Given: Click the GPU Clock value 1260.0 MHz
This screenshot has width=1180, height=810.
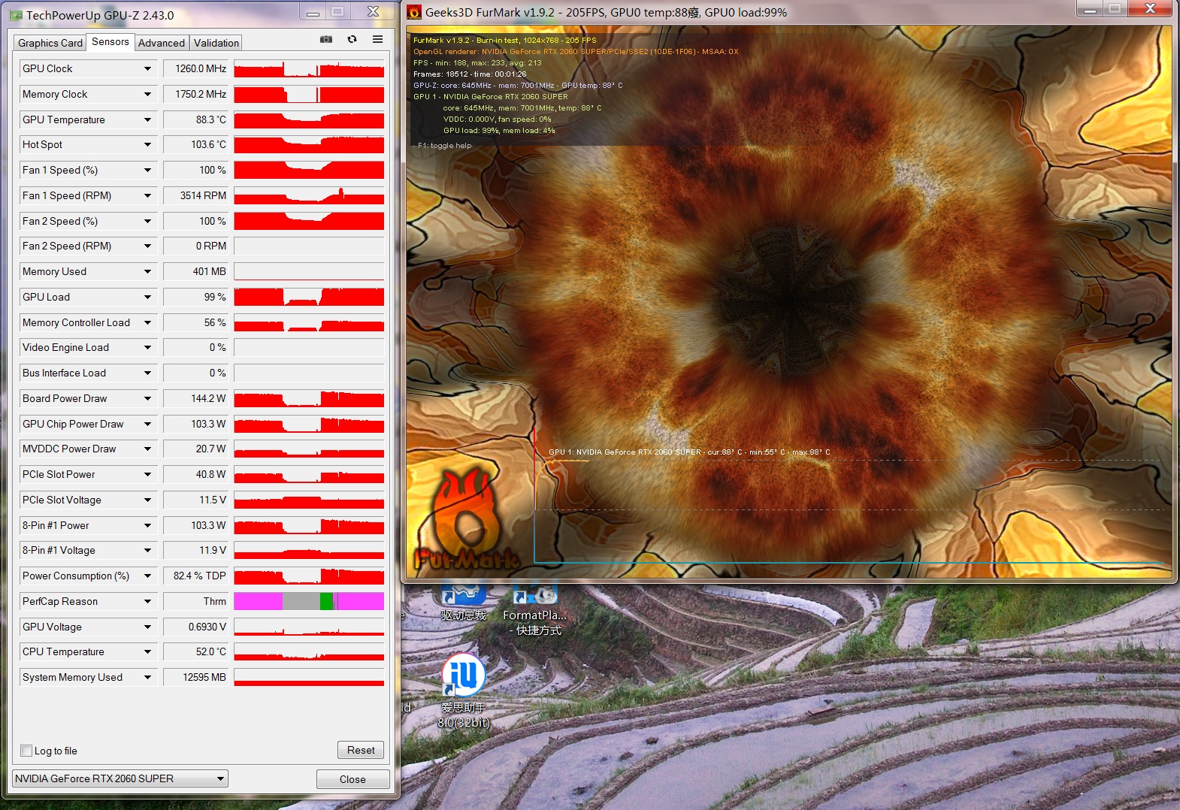Looking at the screenshot, I should pyautogui.click(x=195, y=68).
